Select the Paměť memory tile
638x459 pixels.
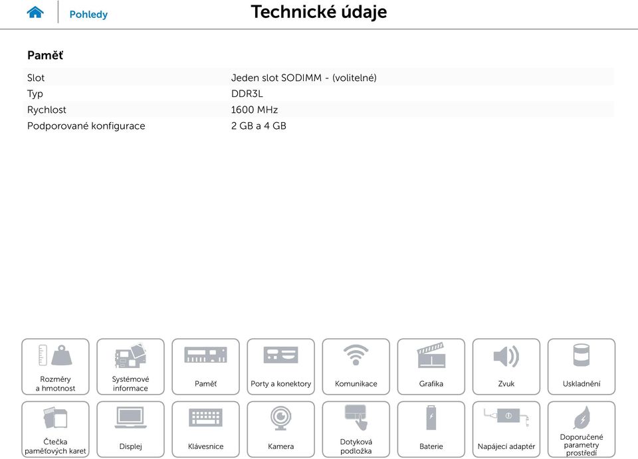205,367
